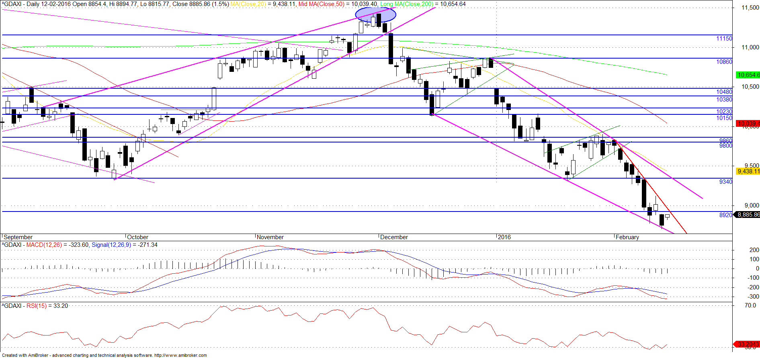Click the 9340 support level label
760x358 pixels.
[725, 182]
